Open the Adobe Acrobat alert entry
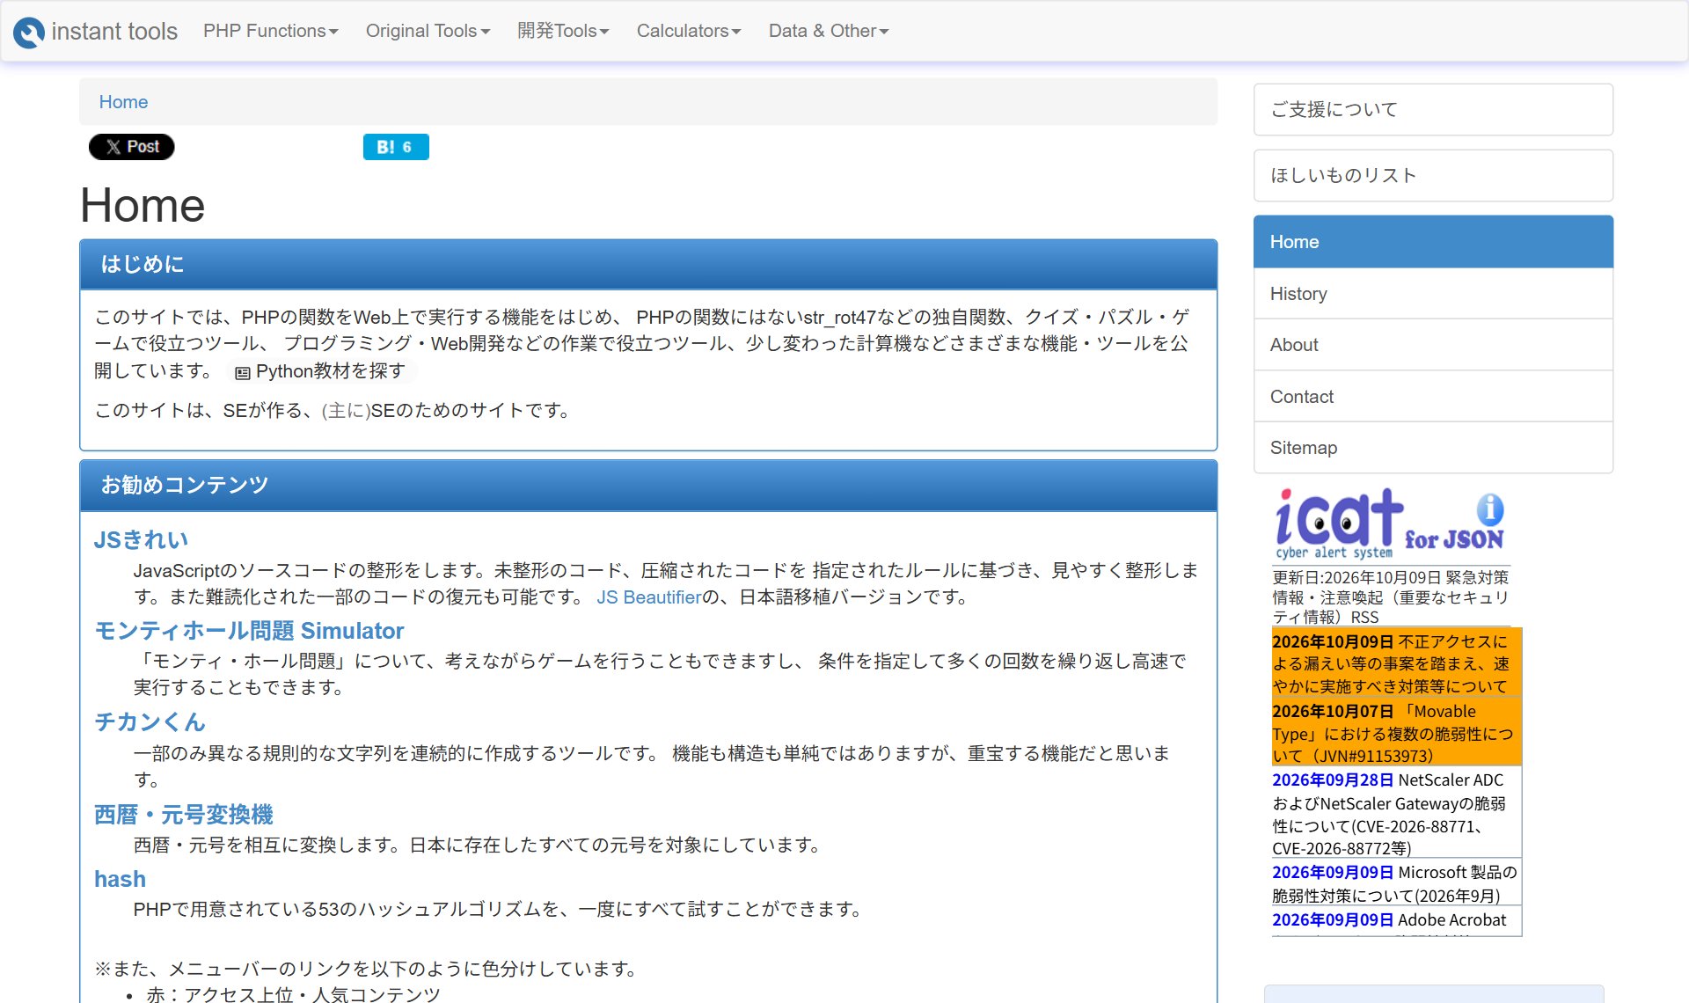The image size is (1689, 1003). [1396, 920]
